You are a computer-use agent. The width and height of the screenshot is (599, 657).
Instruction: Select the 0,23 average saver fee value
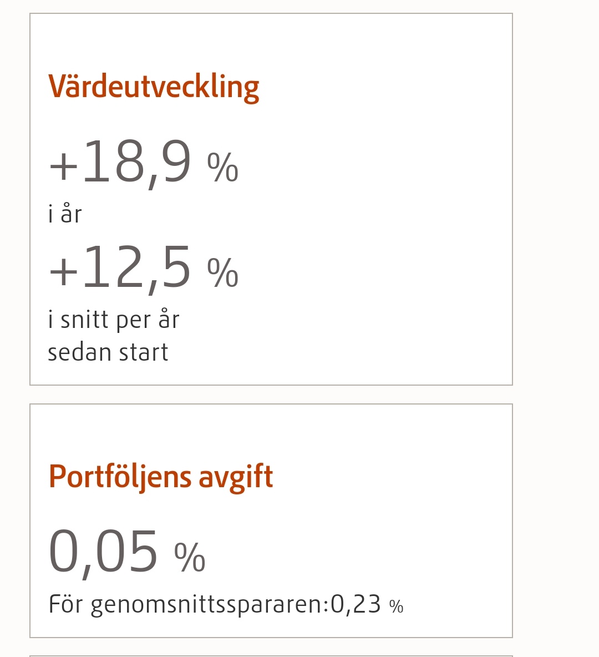tap(356, 604)
